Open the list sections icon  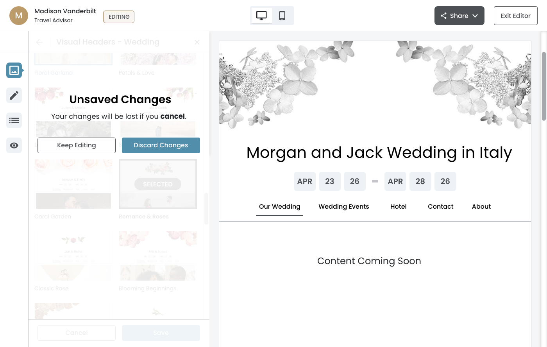14,120
